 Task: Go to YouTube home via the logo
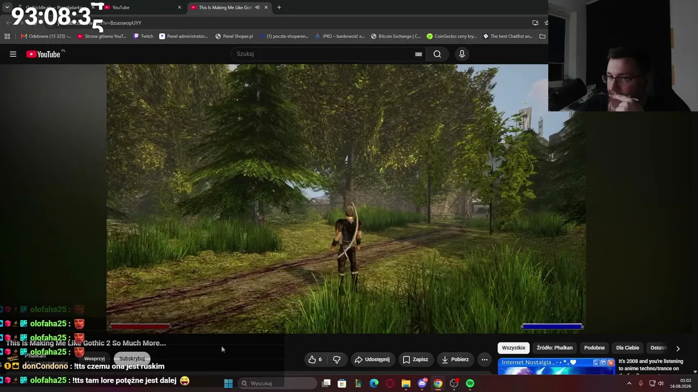pyautogui.click(x=43, y=54)
